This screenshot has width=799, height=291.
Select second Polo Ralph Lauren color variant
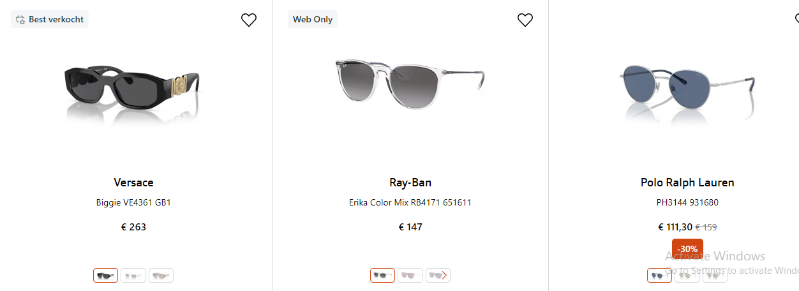(687, 276)
